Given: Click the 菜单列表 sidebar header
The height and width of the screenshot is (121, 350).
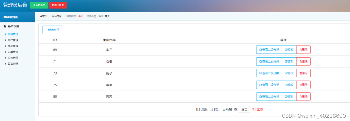Looking at the screenshot, I should click(17, 17).
